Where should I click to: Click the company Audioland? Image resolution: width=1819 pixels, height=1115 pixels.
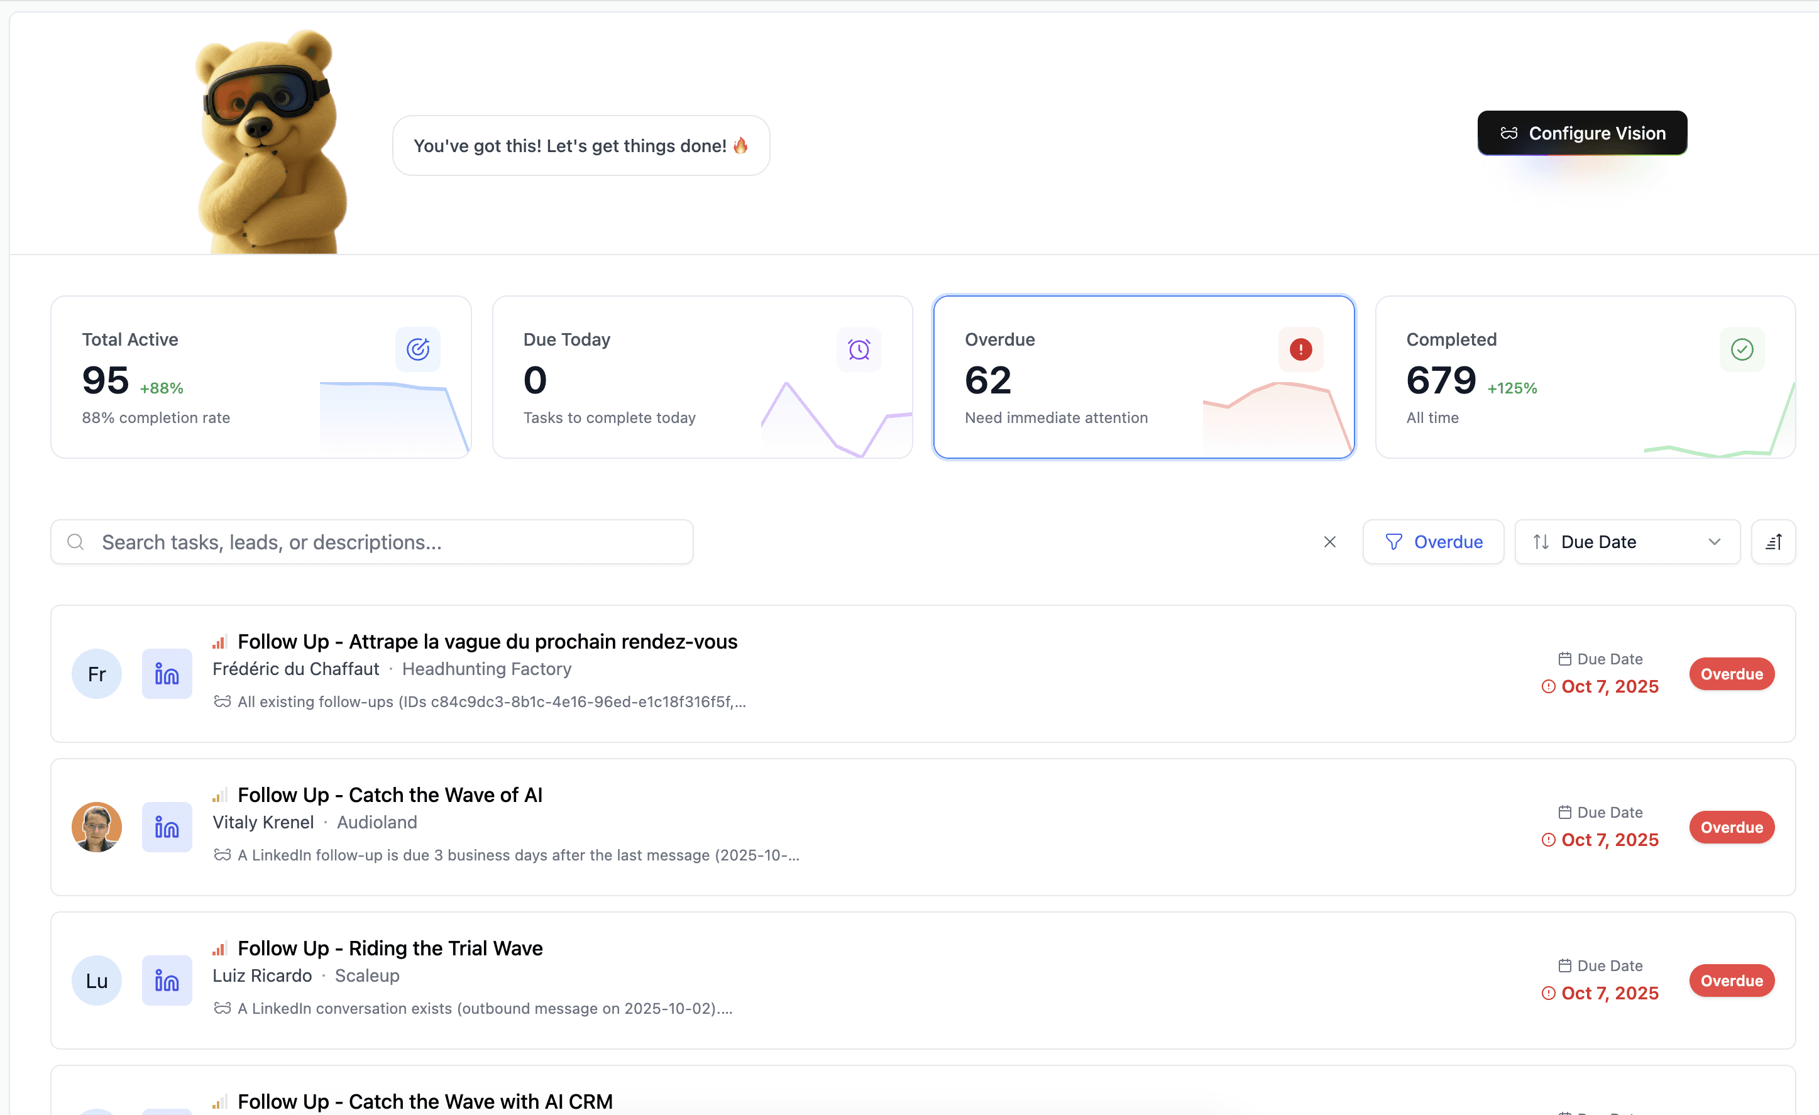[376, 823]
